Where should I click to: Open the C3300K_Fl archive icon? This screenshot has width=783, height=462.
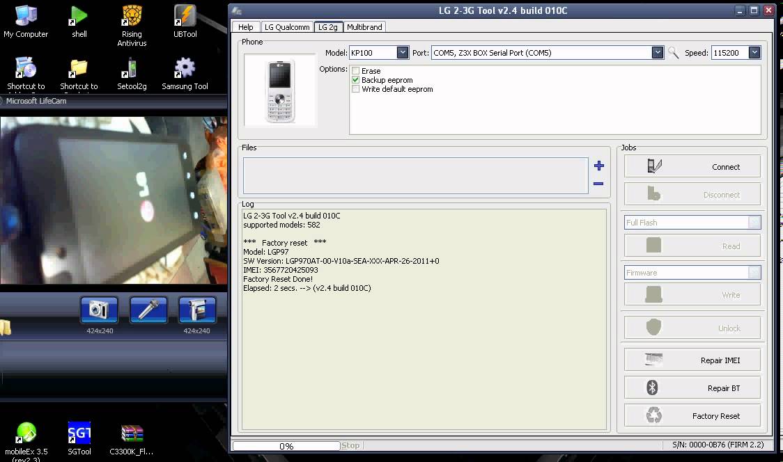click(x=132, y=439)
